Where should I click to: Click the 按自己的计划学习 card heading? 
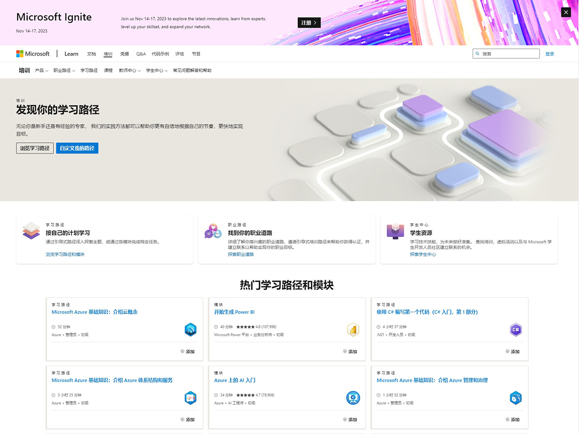pos(68,233)
